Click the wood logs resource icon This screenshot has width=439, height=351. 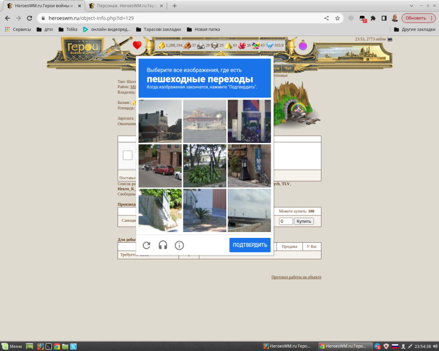click(x=187, y=45)
